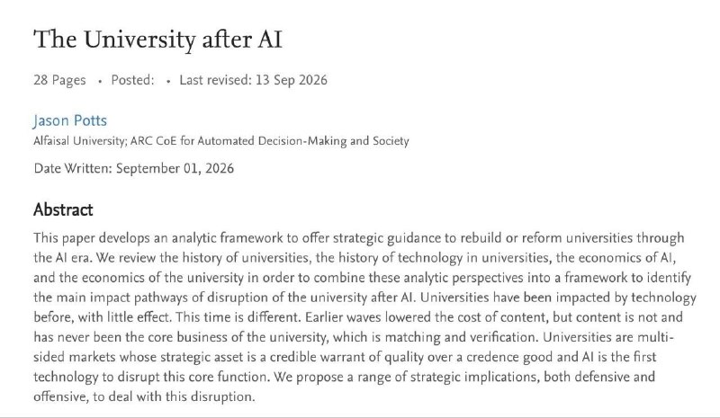The height and width of the screenshot is (418, 720).
Task: Click the "Alfaisal University" affiliation text
Action: (x=79, y=141)
